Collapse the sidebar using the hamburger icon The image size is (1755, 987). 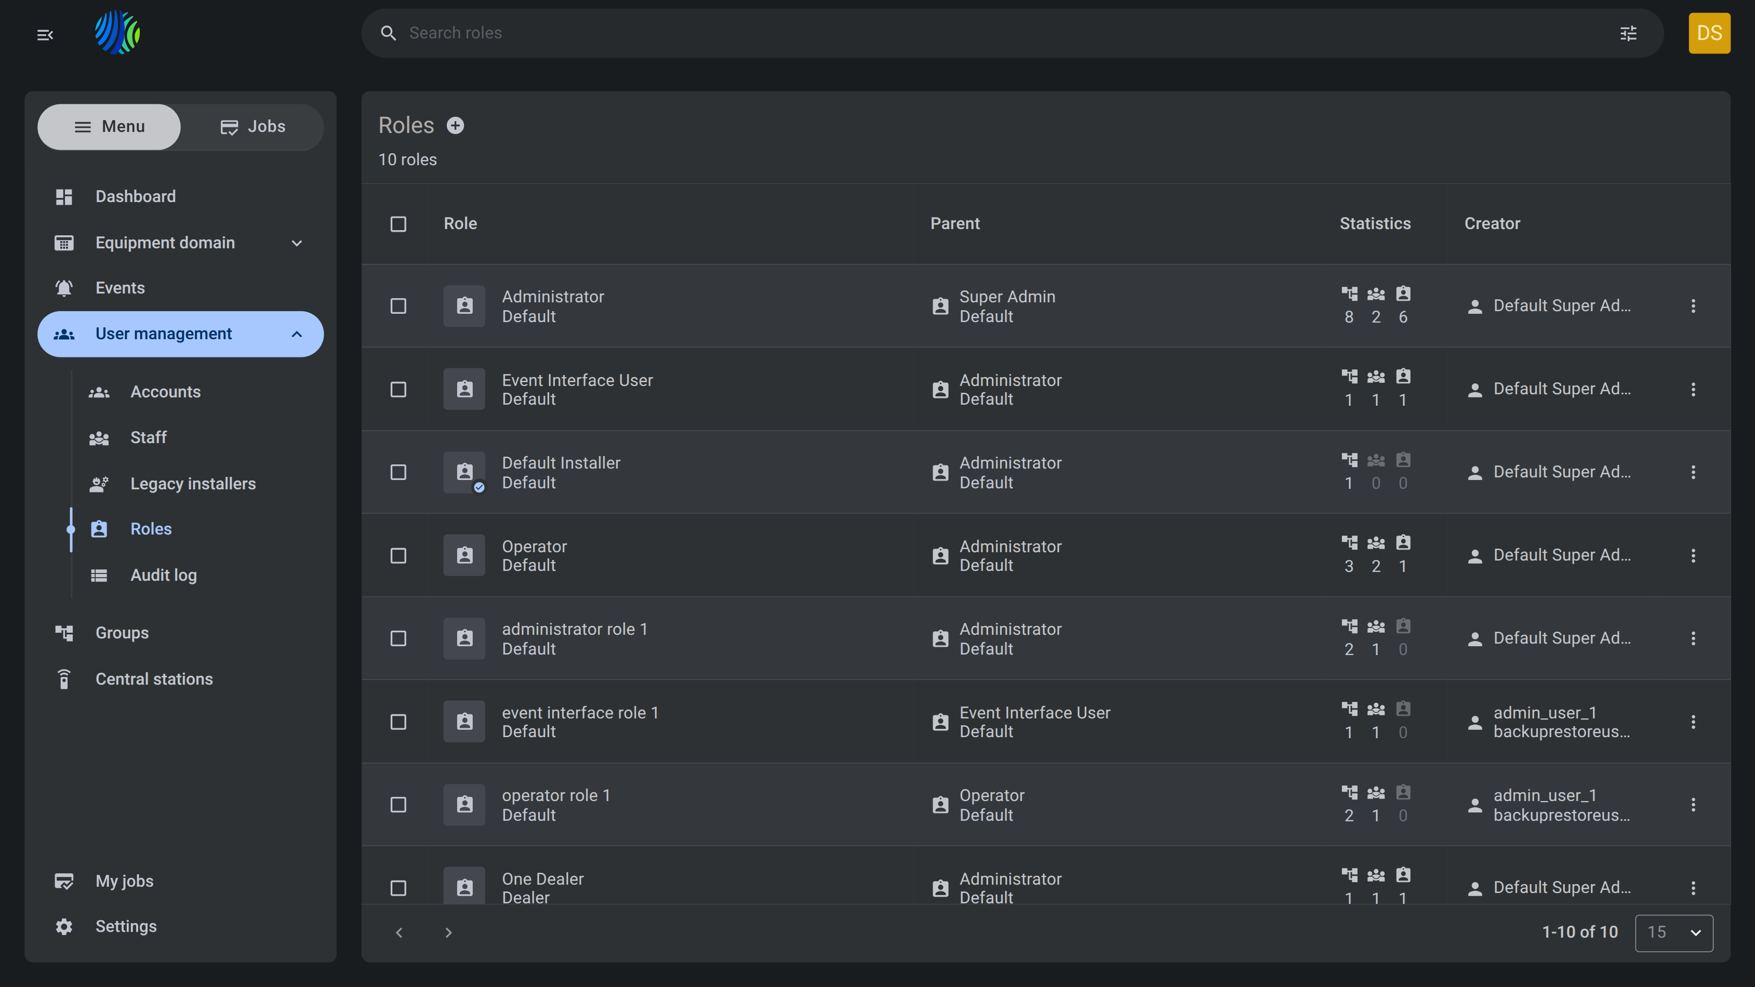pos(45,34)
